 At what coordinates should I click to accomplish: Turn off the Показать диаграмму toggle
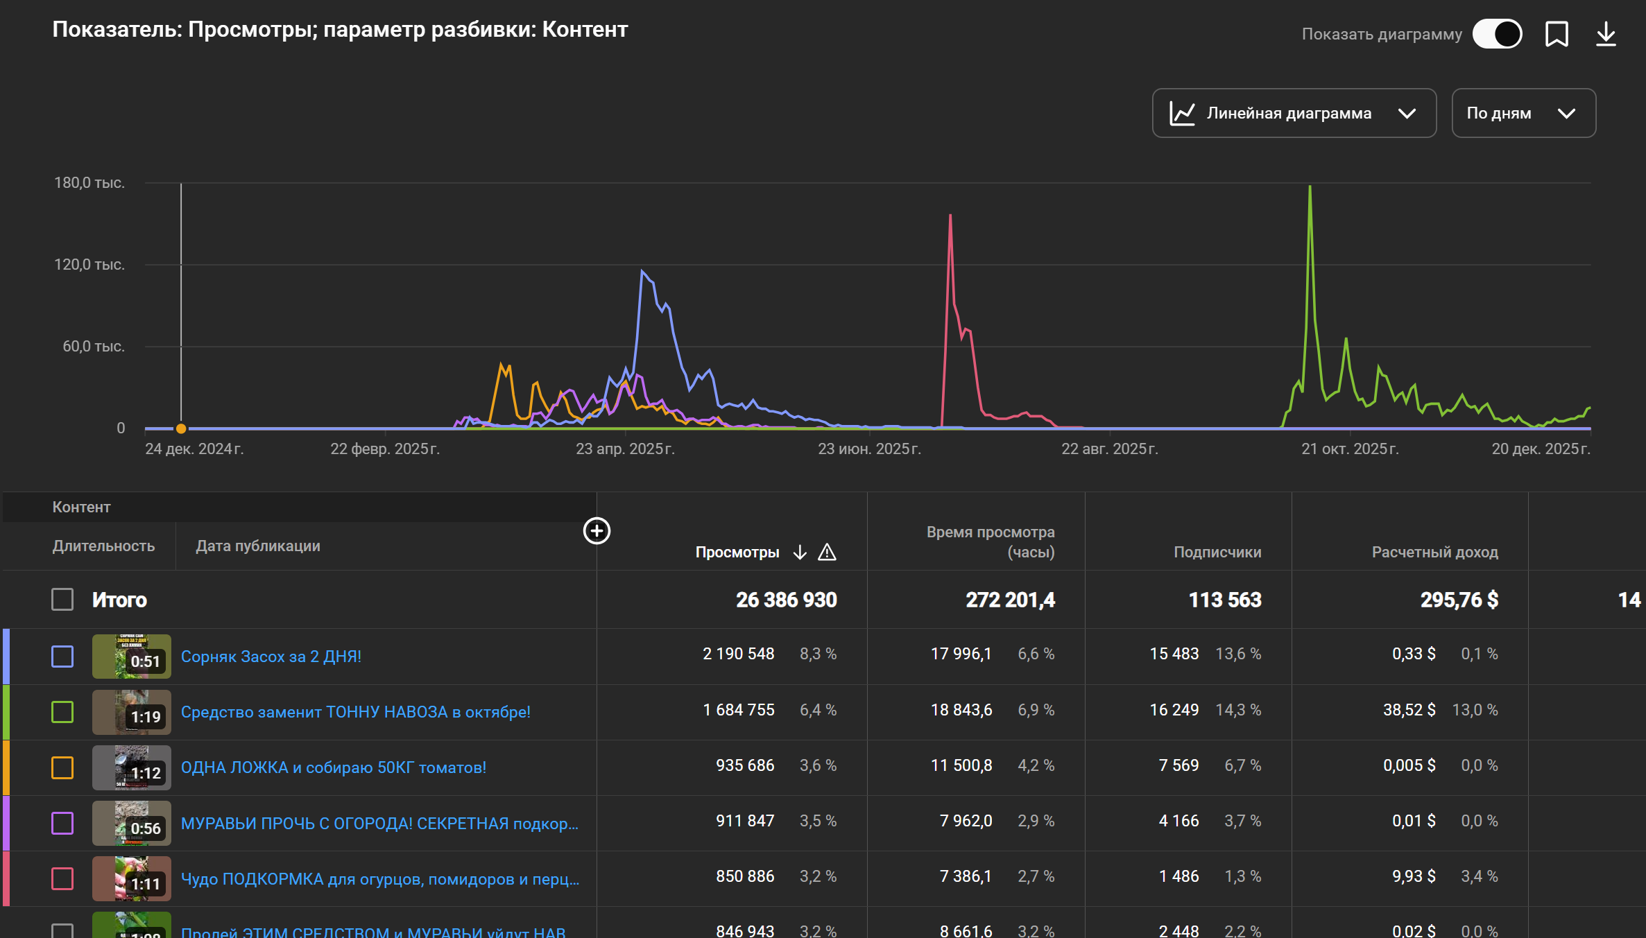pos(1498,34)
